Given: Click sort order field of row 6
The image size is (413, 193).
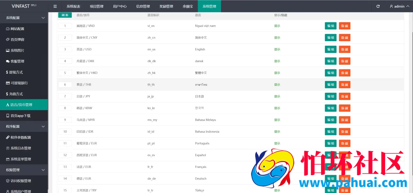Looking at the screenshot, I should pos(65,85).
